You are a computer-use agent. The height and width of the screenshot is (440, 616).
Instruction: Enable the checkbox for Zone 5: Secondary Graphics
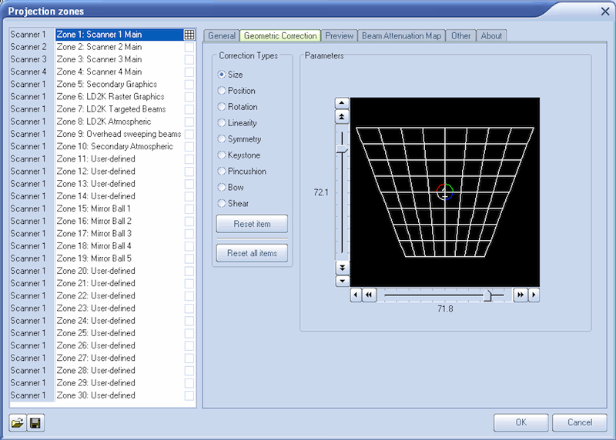click(x=189, y=85)
